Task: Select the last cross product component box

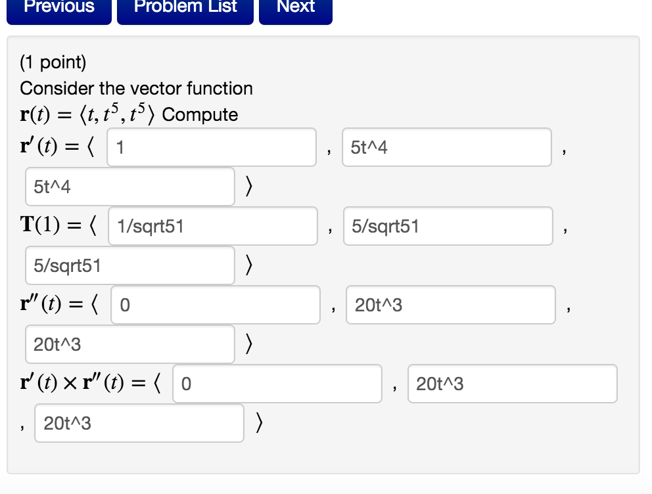Action: click(139, 424)
